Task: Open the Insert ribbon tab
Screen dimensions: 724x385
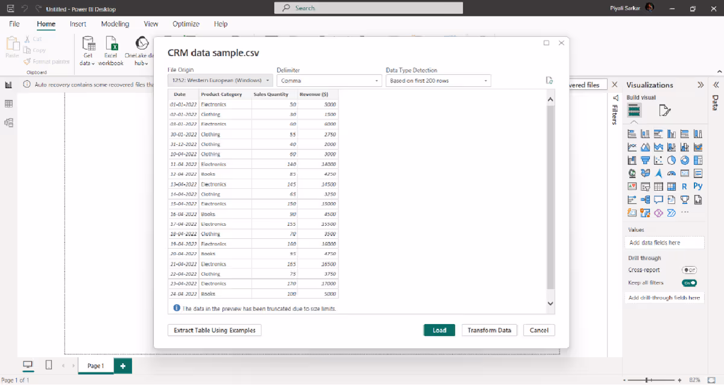Action: pyautogui.click(x=78, y=24)
